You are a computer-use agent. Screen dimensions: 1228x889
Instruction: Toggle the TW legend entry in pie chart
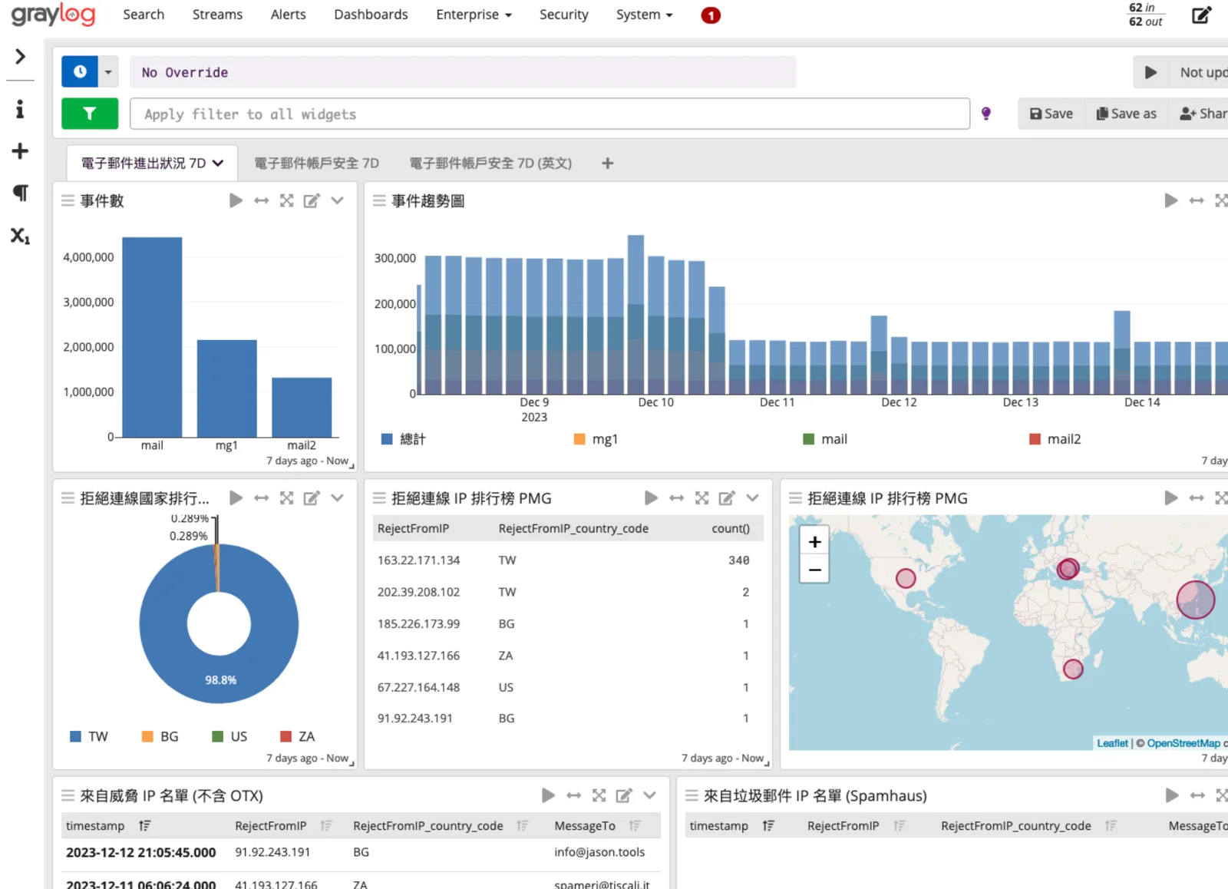tap(89, 736)
